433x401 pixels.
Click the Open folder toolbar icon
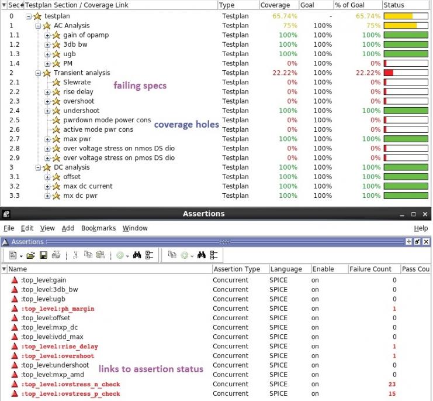(30, 255)
